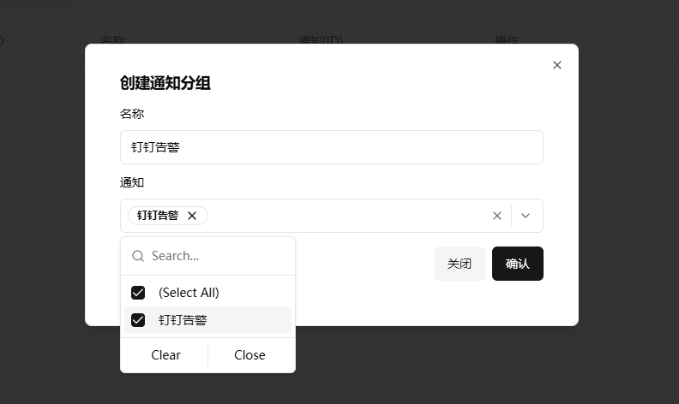Collapse the 通知 dropdown using the chevron arrow
Viewport: 679px width, 404px height.
pyautogui.click(x=526, y=216)
